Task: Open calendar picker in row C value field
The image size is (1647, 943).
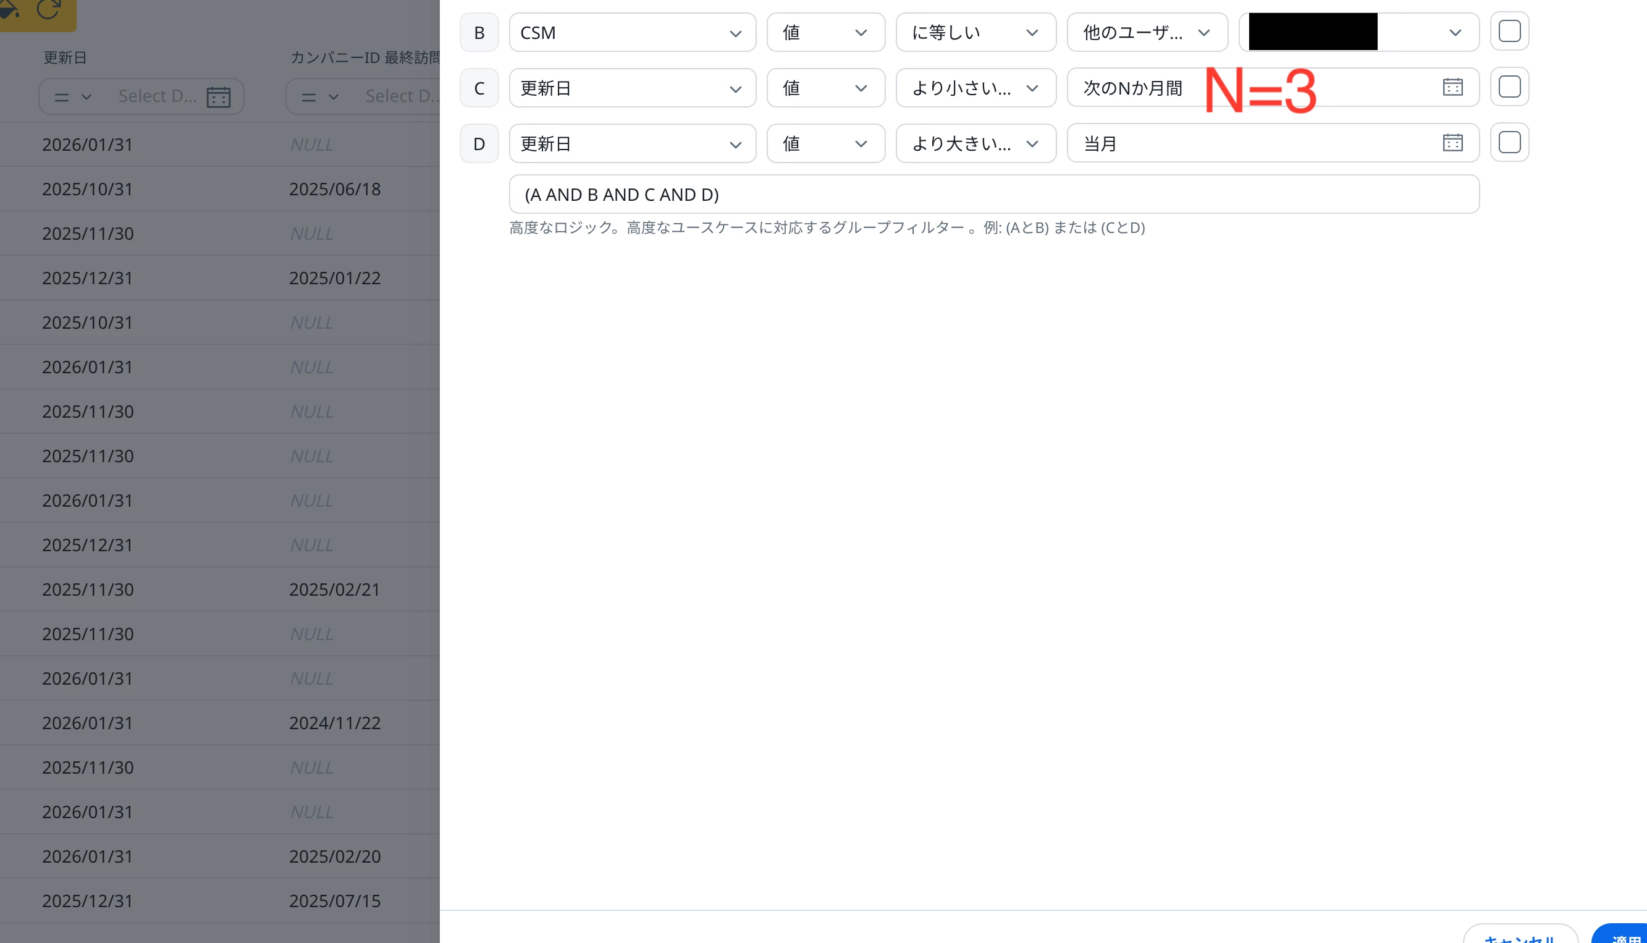Action: [x=1452, y=87]
